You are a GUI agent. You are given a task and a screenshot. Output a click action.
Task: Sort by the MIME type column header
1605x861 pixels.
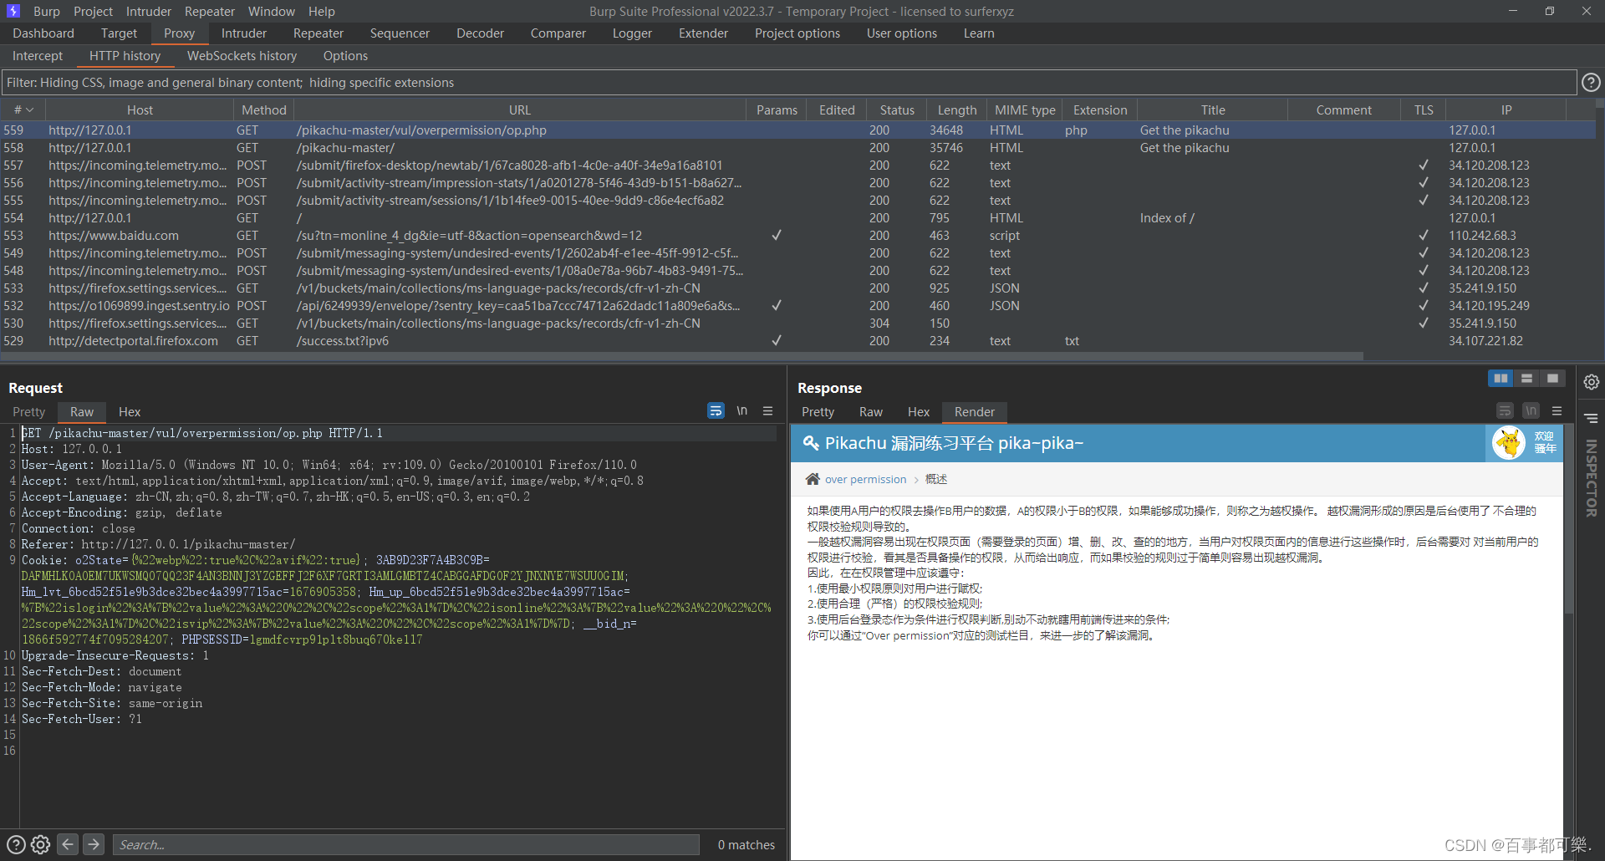click(x=1025, y=110)
